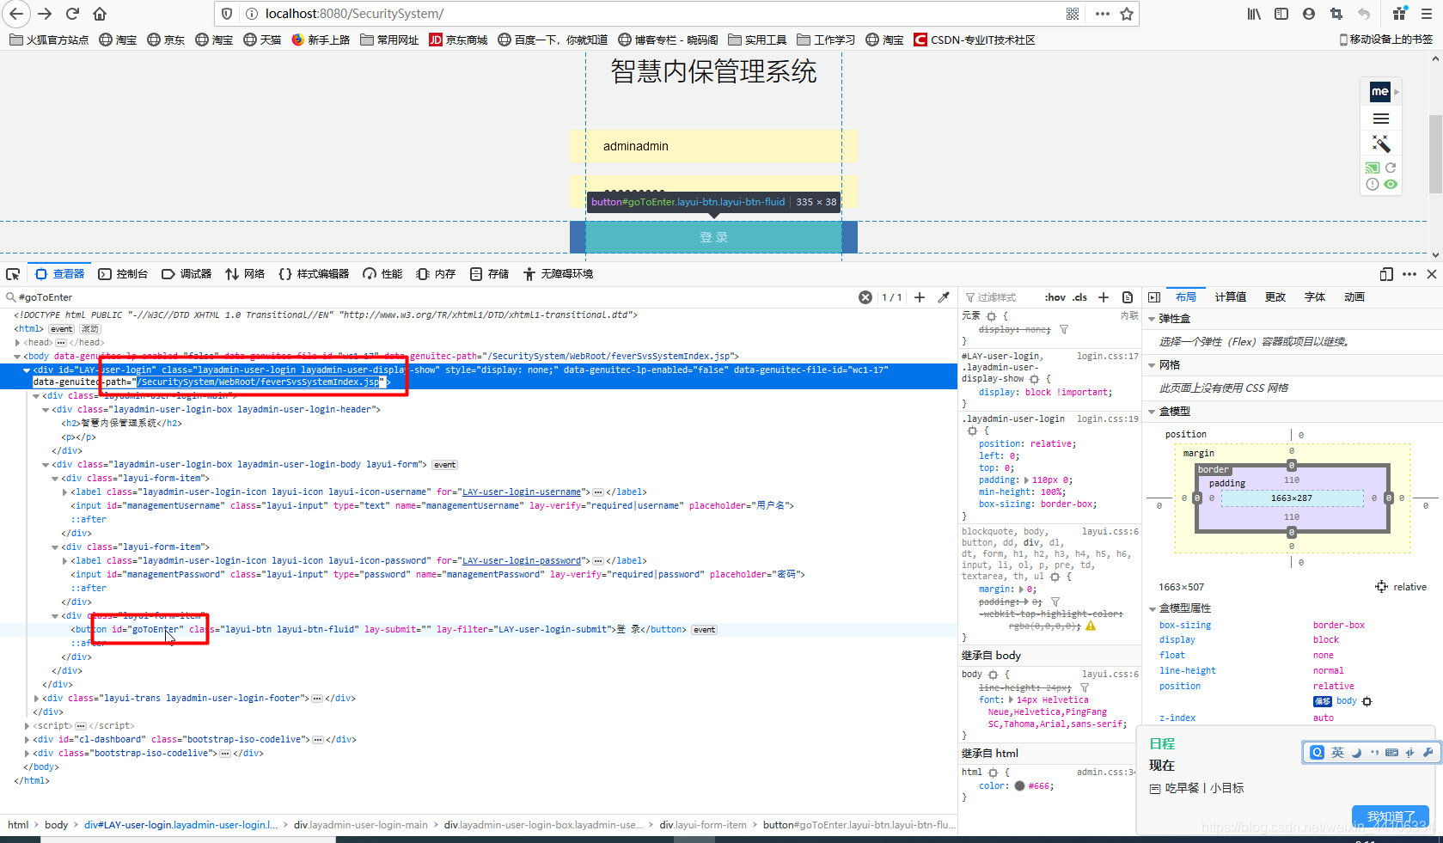Add a new node in the inspector

point(920,297)
